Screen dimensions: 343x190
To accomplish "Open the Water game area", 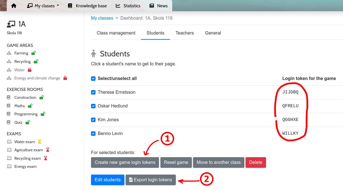I will [19, 70].
